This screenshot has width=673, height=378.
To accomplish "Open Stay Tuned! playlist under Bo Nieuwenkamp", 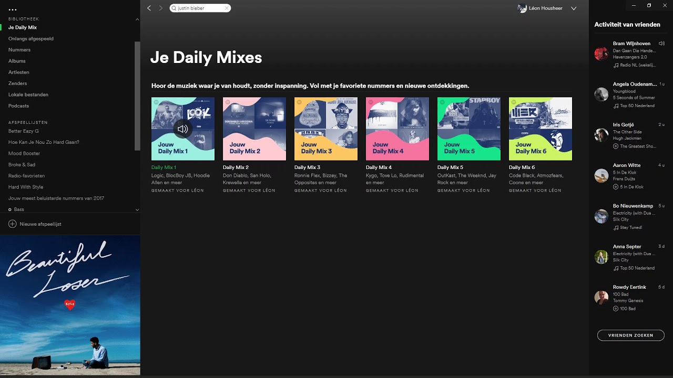I will pyautogui.click(x=631, y=228).
